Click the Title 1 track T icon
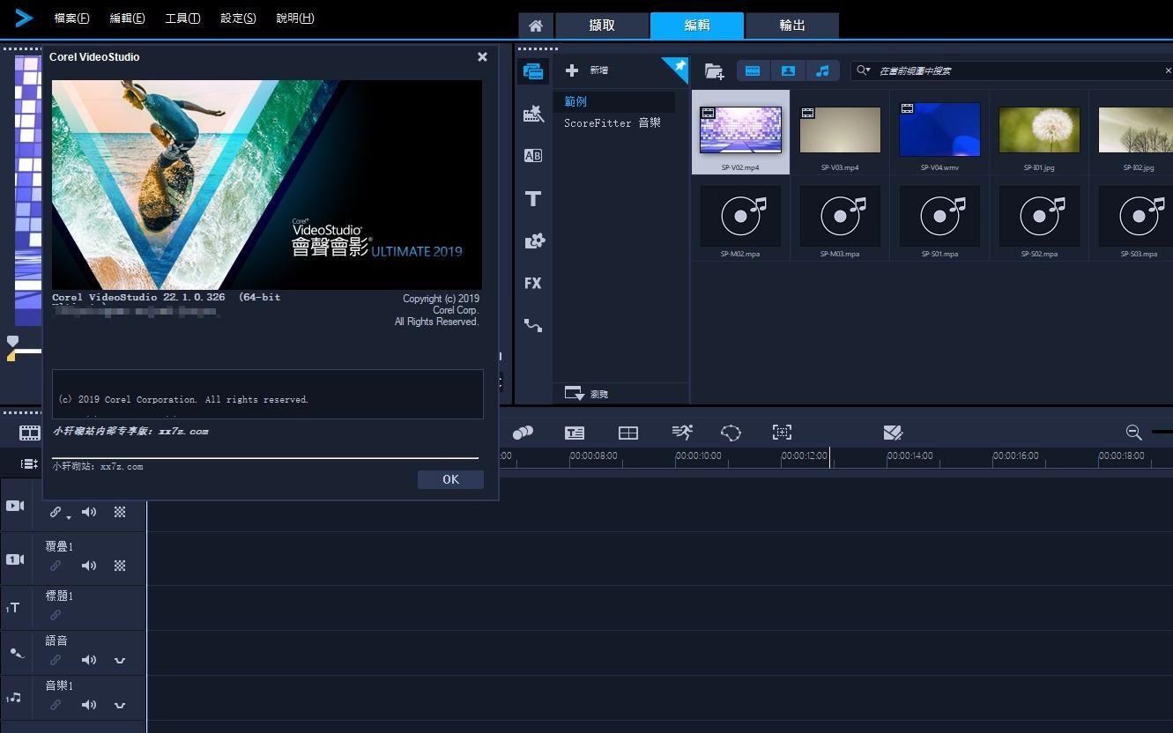 [13, 608]
